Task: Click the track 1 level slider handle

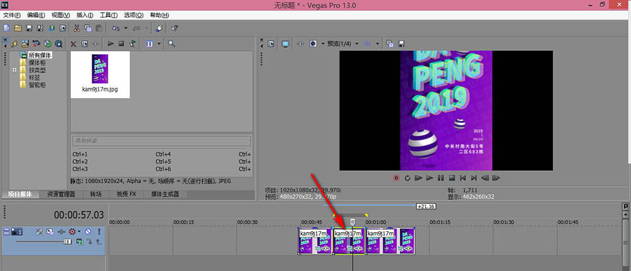Action: [x=68, y=241]
